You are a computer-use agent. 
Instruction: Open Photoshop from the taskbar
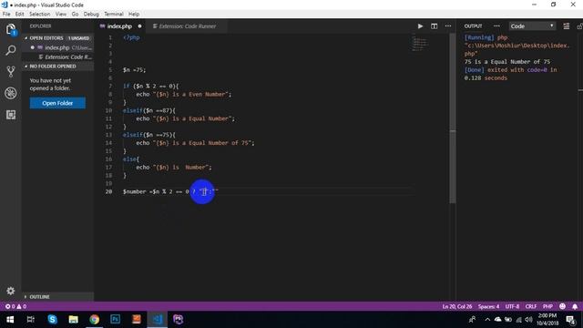116,320
